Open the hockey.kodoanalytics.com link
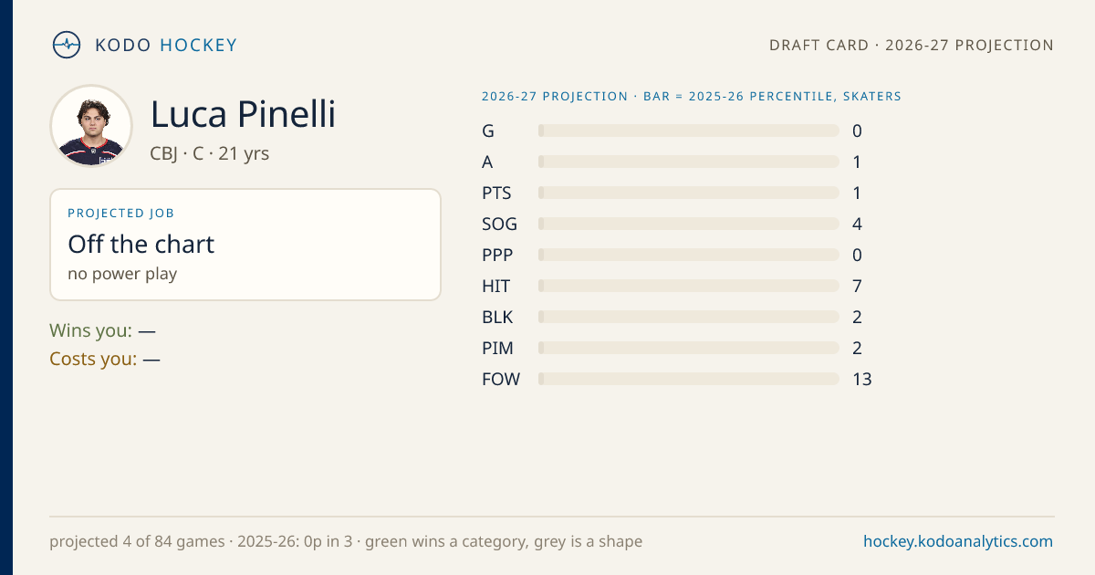 click(x=958, y=541)
